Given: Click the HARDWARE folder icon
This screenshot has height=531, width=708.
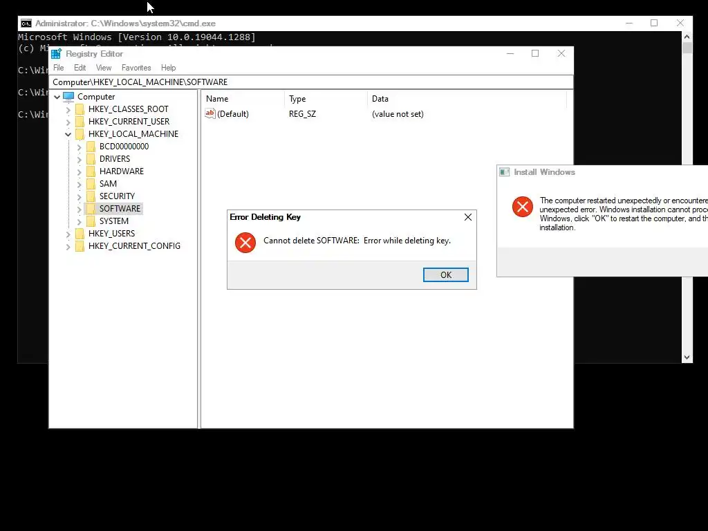Looking at the screenshot, I should (x=91, y=171).
